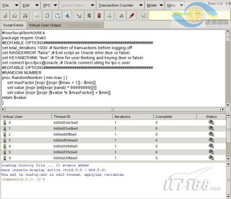Click the create virtual users monitor icon
231x199 pixels.
coord(89,15)
